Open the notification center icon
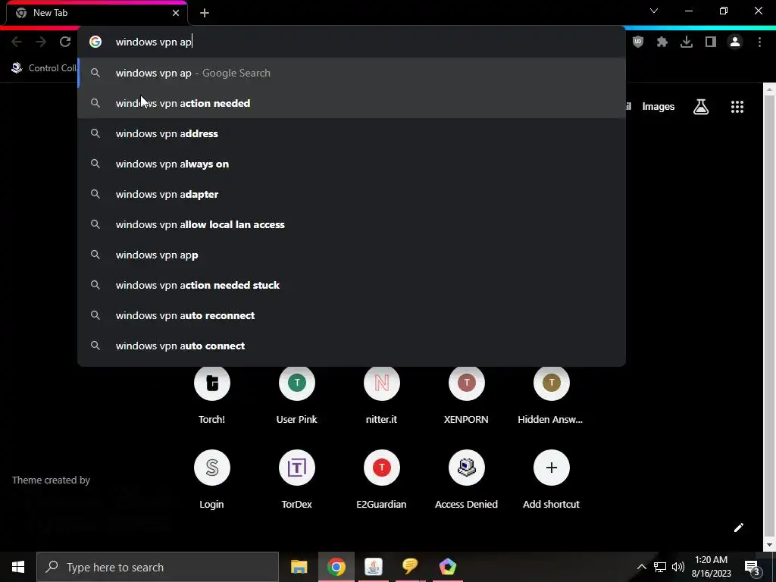Viewport: 776px width, 582px height. [753, 567]
